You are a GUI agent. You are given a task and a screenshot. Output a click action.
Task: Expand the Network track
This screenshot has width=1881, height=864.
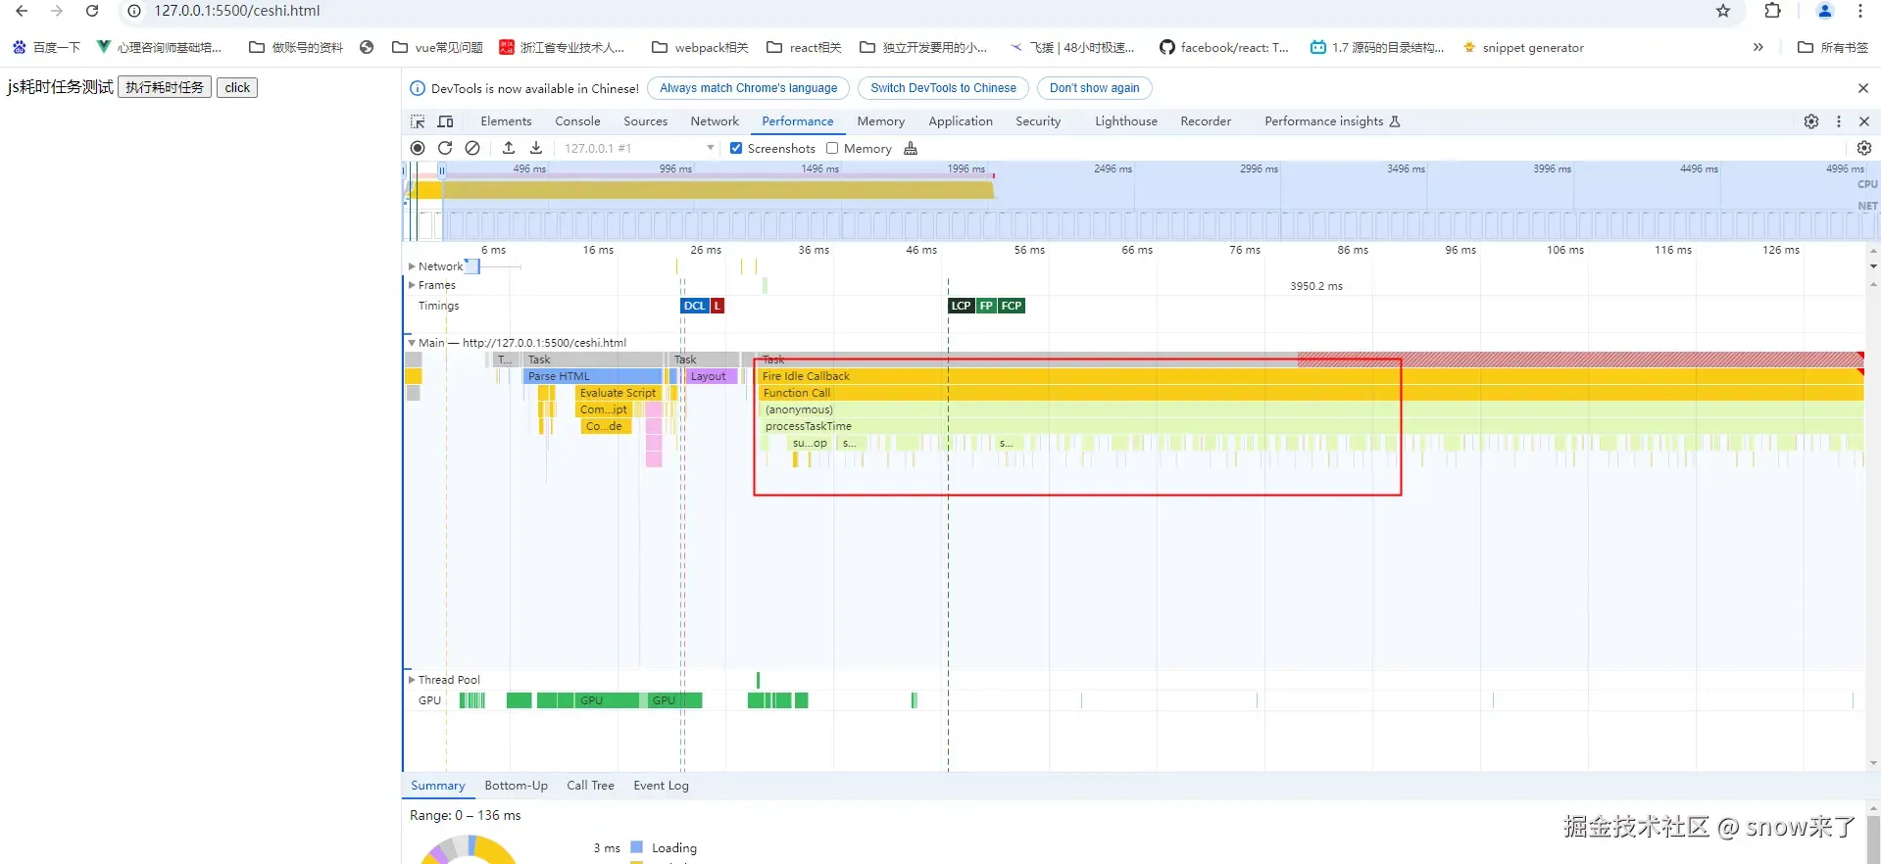point(412,266)
